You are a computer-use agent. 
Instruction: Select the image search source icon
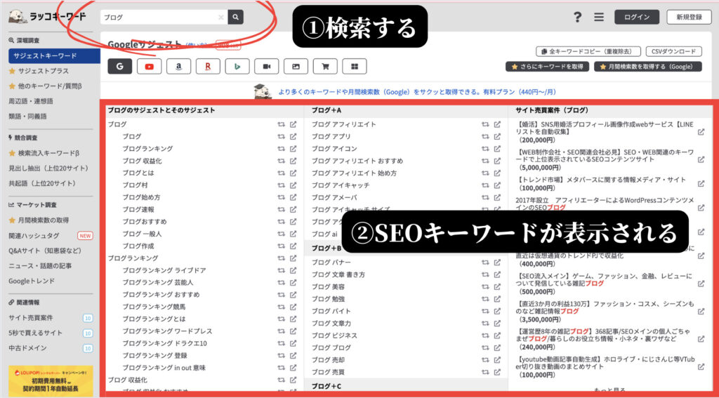click(x=296, y=67)
